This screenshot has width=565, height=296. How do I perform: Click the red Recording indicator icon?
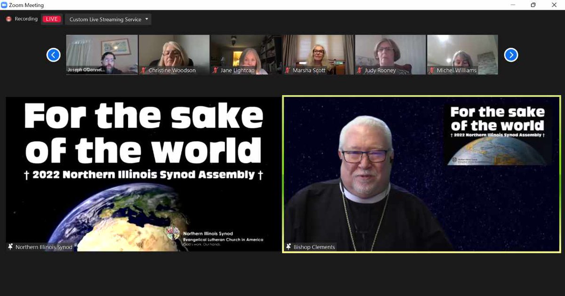tap(8, 19)
